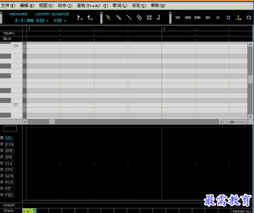This screenshot has height=213, width=254.
Task: Select GEN control parameter
Action: pyautogui.click(x=9, y=176)
